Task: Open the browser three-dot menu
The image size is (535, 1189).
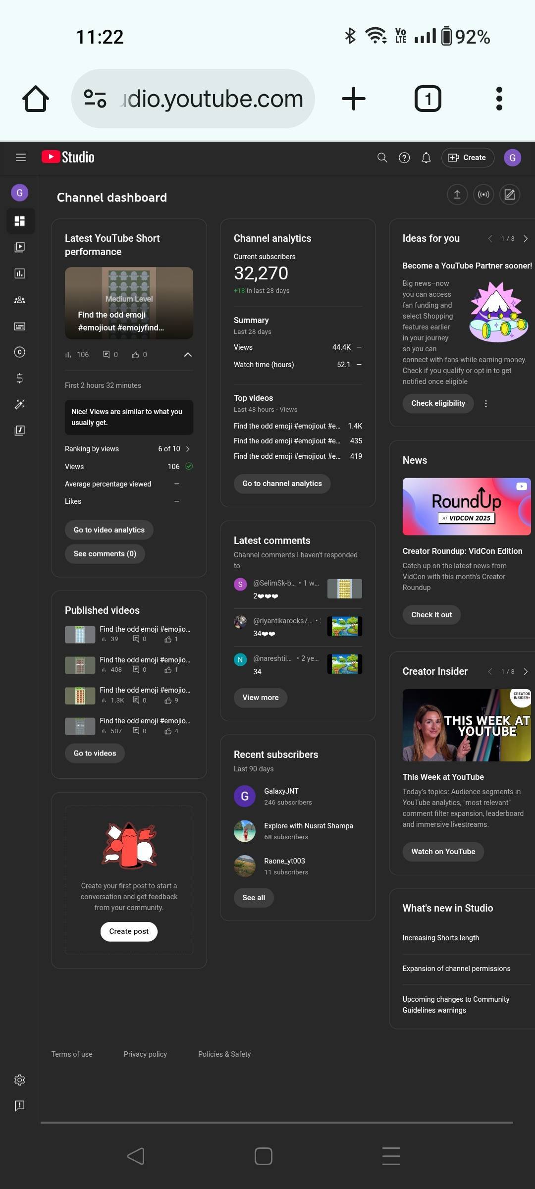Action: click(x=499, y=99)
